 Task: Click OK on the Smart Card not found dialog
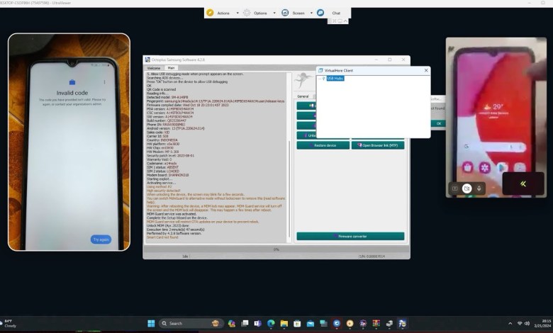click(x=438, y=123)
